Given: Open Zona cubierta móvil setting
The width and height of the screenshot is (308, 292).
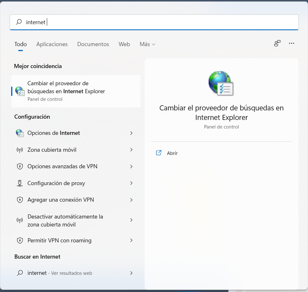Looking at the screenshot, I should pos(76,150).
